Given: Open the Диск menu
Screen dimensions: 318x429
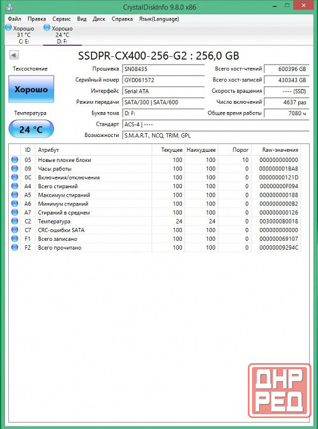Looking at the screenshot, I should click(99, 19).
